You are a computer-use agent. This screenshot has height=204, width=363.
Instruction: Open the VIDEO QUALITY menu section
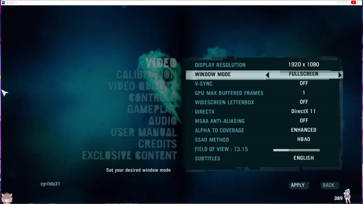pyautogui.click(x=142, y=86)
